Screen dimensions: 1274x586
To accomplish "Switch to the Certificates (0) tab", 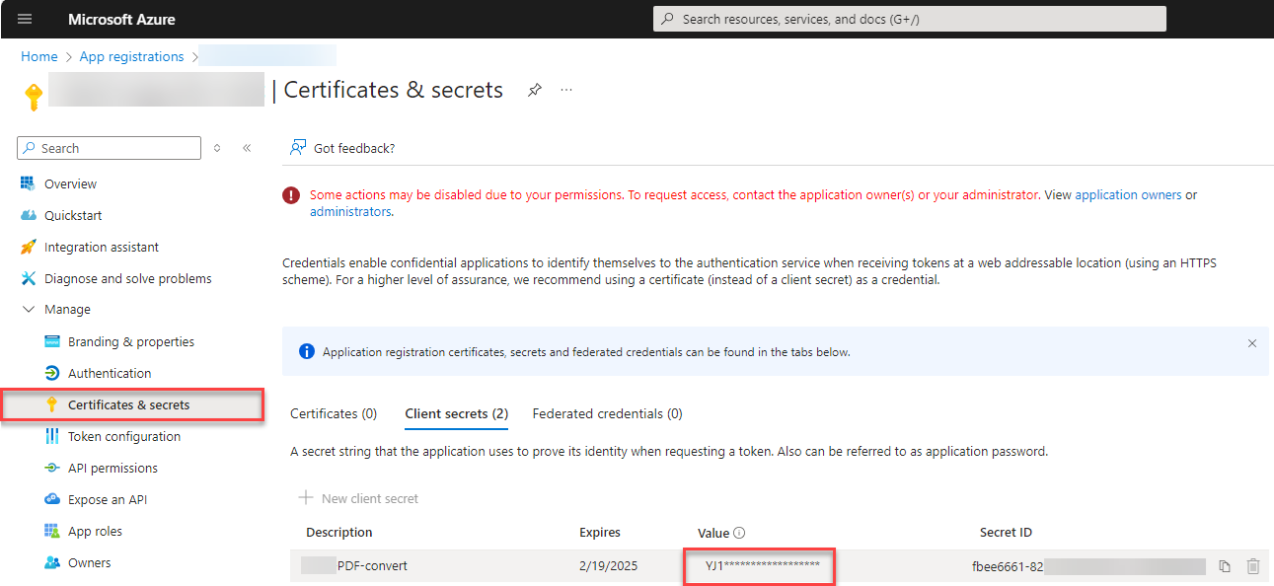I will point(333,414).
